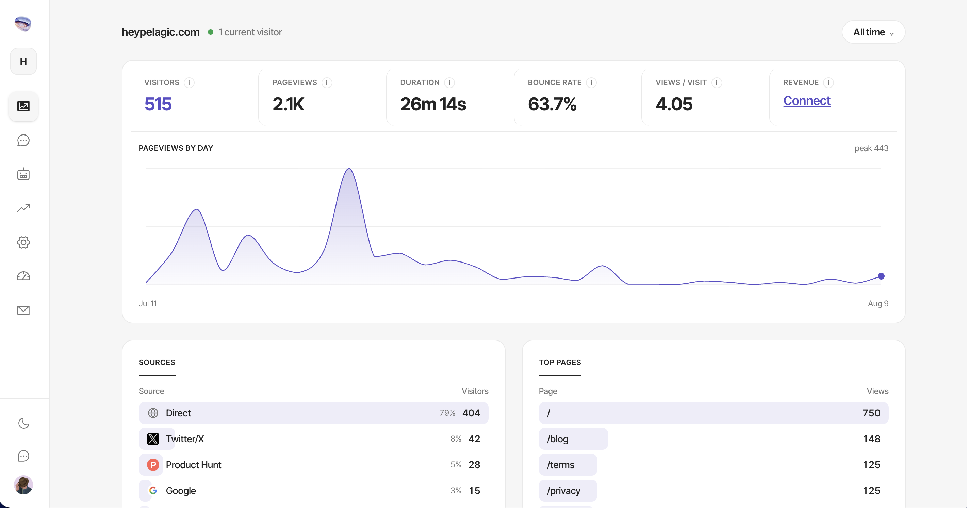This screenshot has width=967, height=508.
Task: Open the speedometer gauge icon in sidebar
Action: pos(23,276)
